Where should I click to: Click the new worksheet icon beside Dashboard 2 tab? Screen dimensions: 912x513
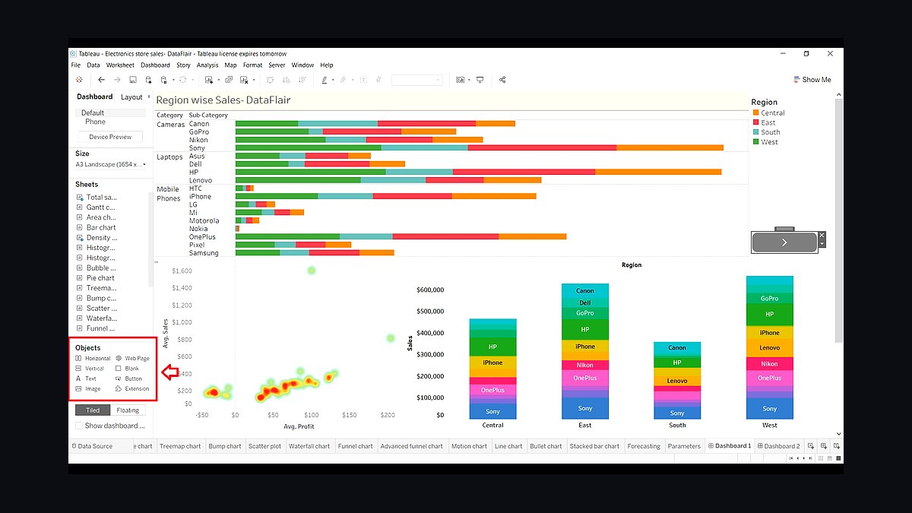click(x=811, y=446)
